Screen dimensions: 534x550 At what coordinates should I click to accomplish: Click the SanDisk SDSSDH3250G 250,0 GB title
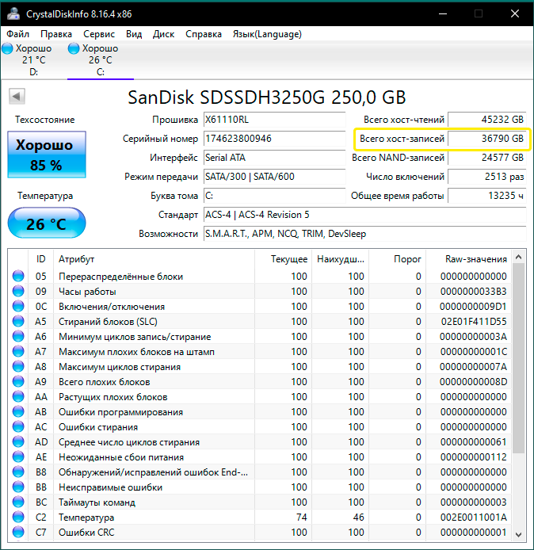pos(267,97)
